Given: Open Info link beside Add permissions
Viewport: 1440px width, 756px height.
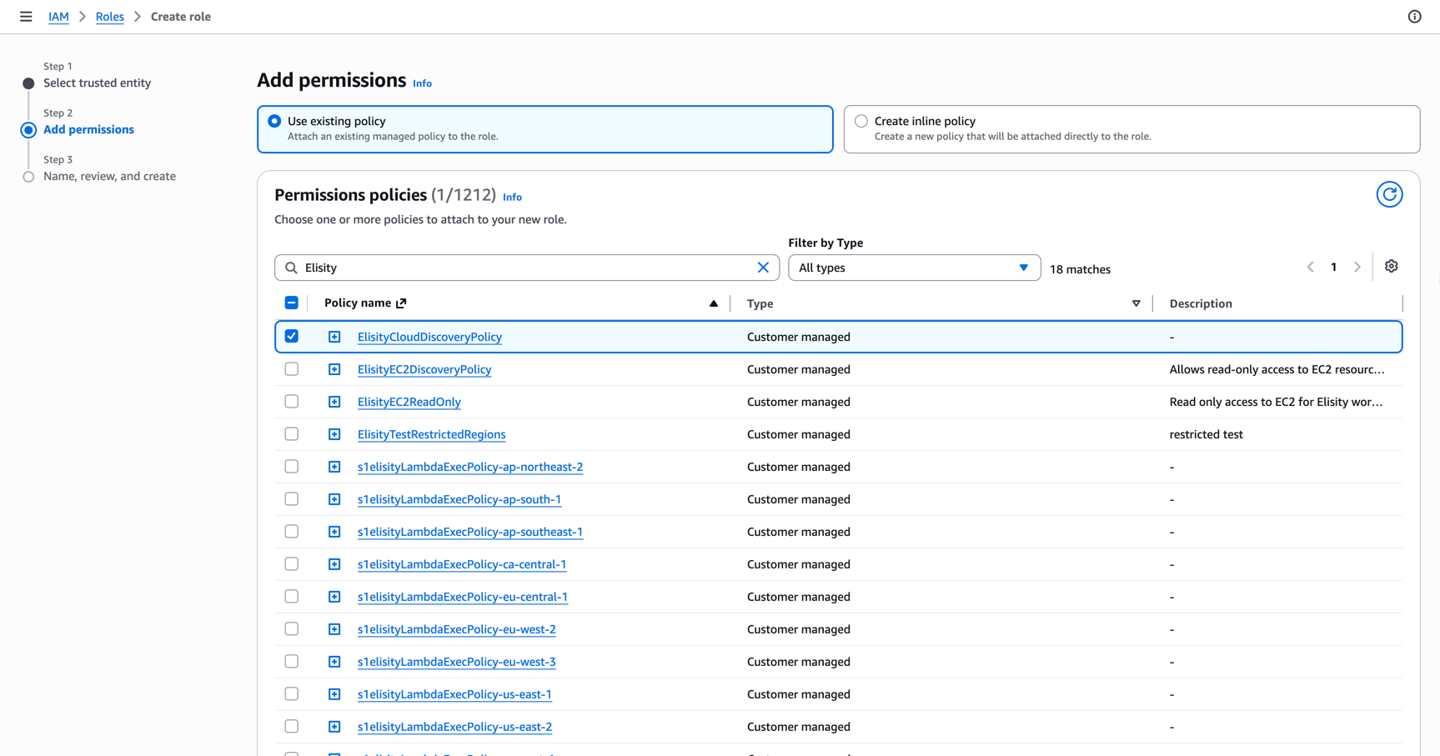Looking at the screenshot, I should click(422, 83).
